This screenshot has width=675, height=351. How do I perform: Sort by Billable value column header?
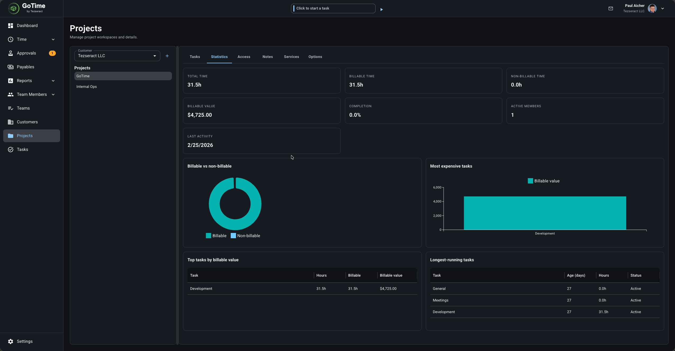(391, 275)
